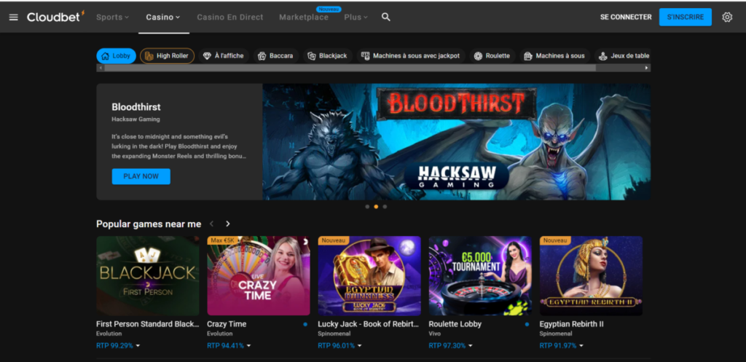The height and width of the screenshot is (362, 746).
Task: Click the Baccara cards icon
Action: coord(262,56)
